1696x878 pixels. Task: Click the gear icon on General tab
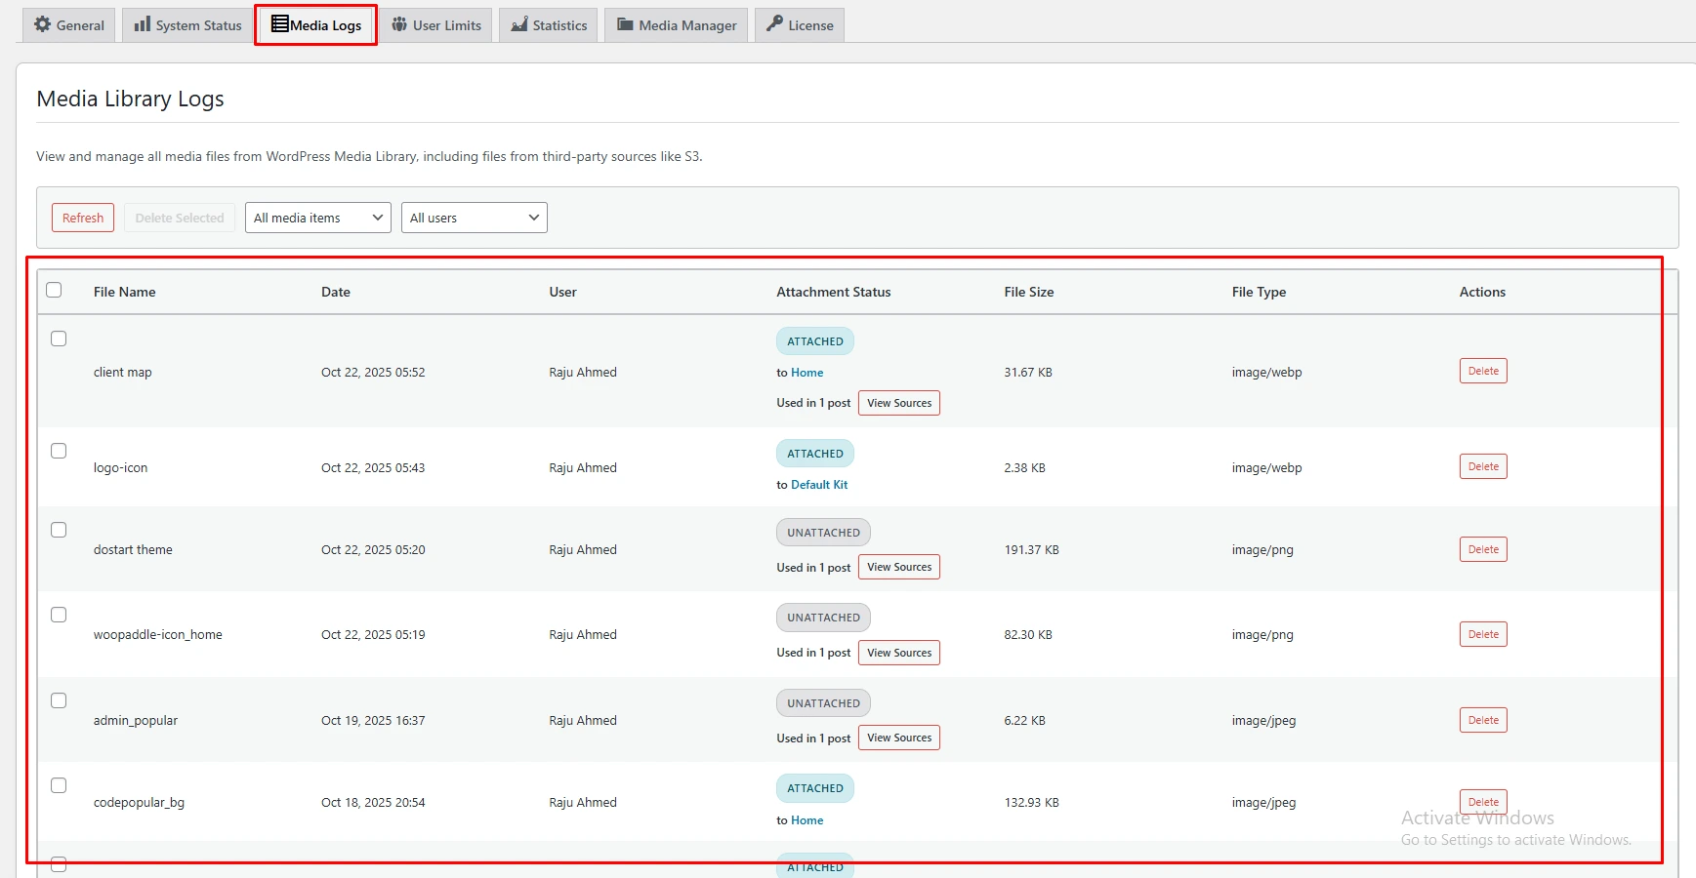[x=42, y=24]
